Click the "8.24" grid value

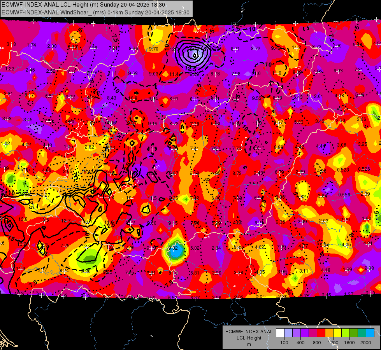click(64, 271)
